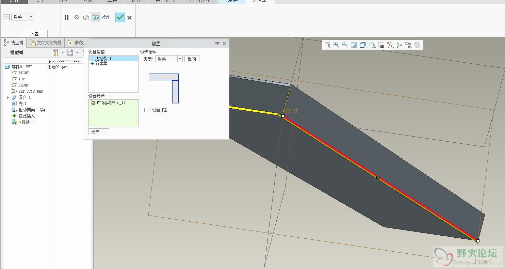Screen dimensions: 505x269
Task: Expand the model tree settings dropdown arrow
Action: pos(63,52)
